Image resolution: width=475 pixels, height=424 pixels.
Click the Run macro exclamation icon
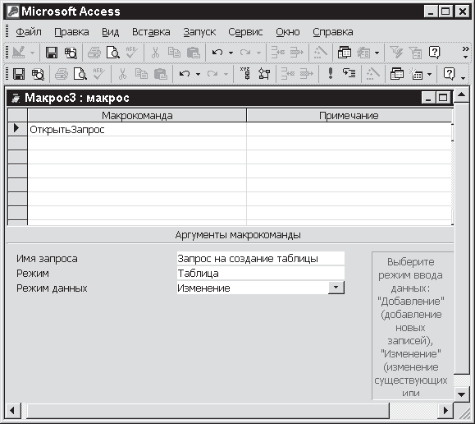coord(331,73)
